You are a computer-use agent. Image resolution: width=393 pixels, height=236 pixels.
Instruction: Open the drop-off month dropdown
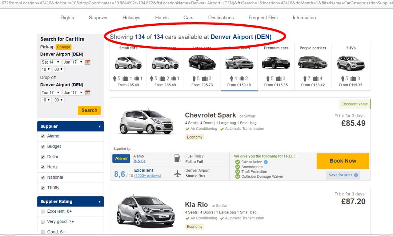pos(73,93)
